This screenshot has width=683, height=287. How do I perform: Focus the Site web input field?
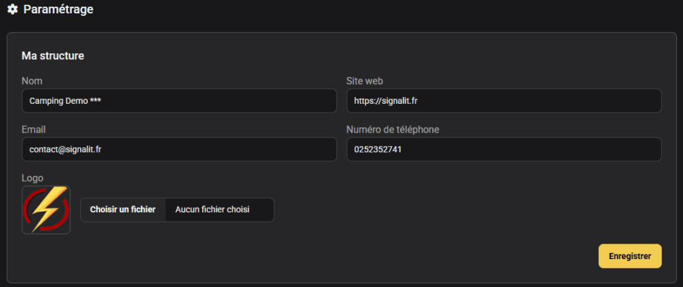pos(504,101)
